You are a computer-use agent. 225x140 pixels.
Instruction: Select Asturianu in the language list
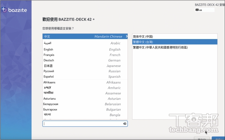click(x=85, y=99)
